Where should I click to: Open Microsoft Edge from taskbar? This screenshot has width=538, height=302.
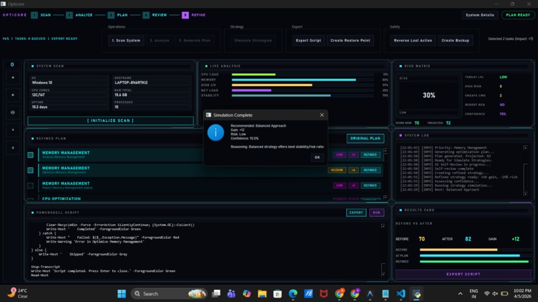pyautogui.click(x=293, y=294)
